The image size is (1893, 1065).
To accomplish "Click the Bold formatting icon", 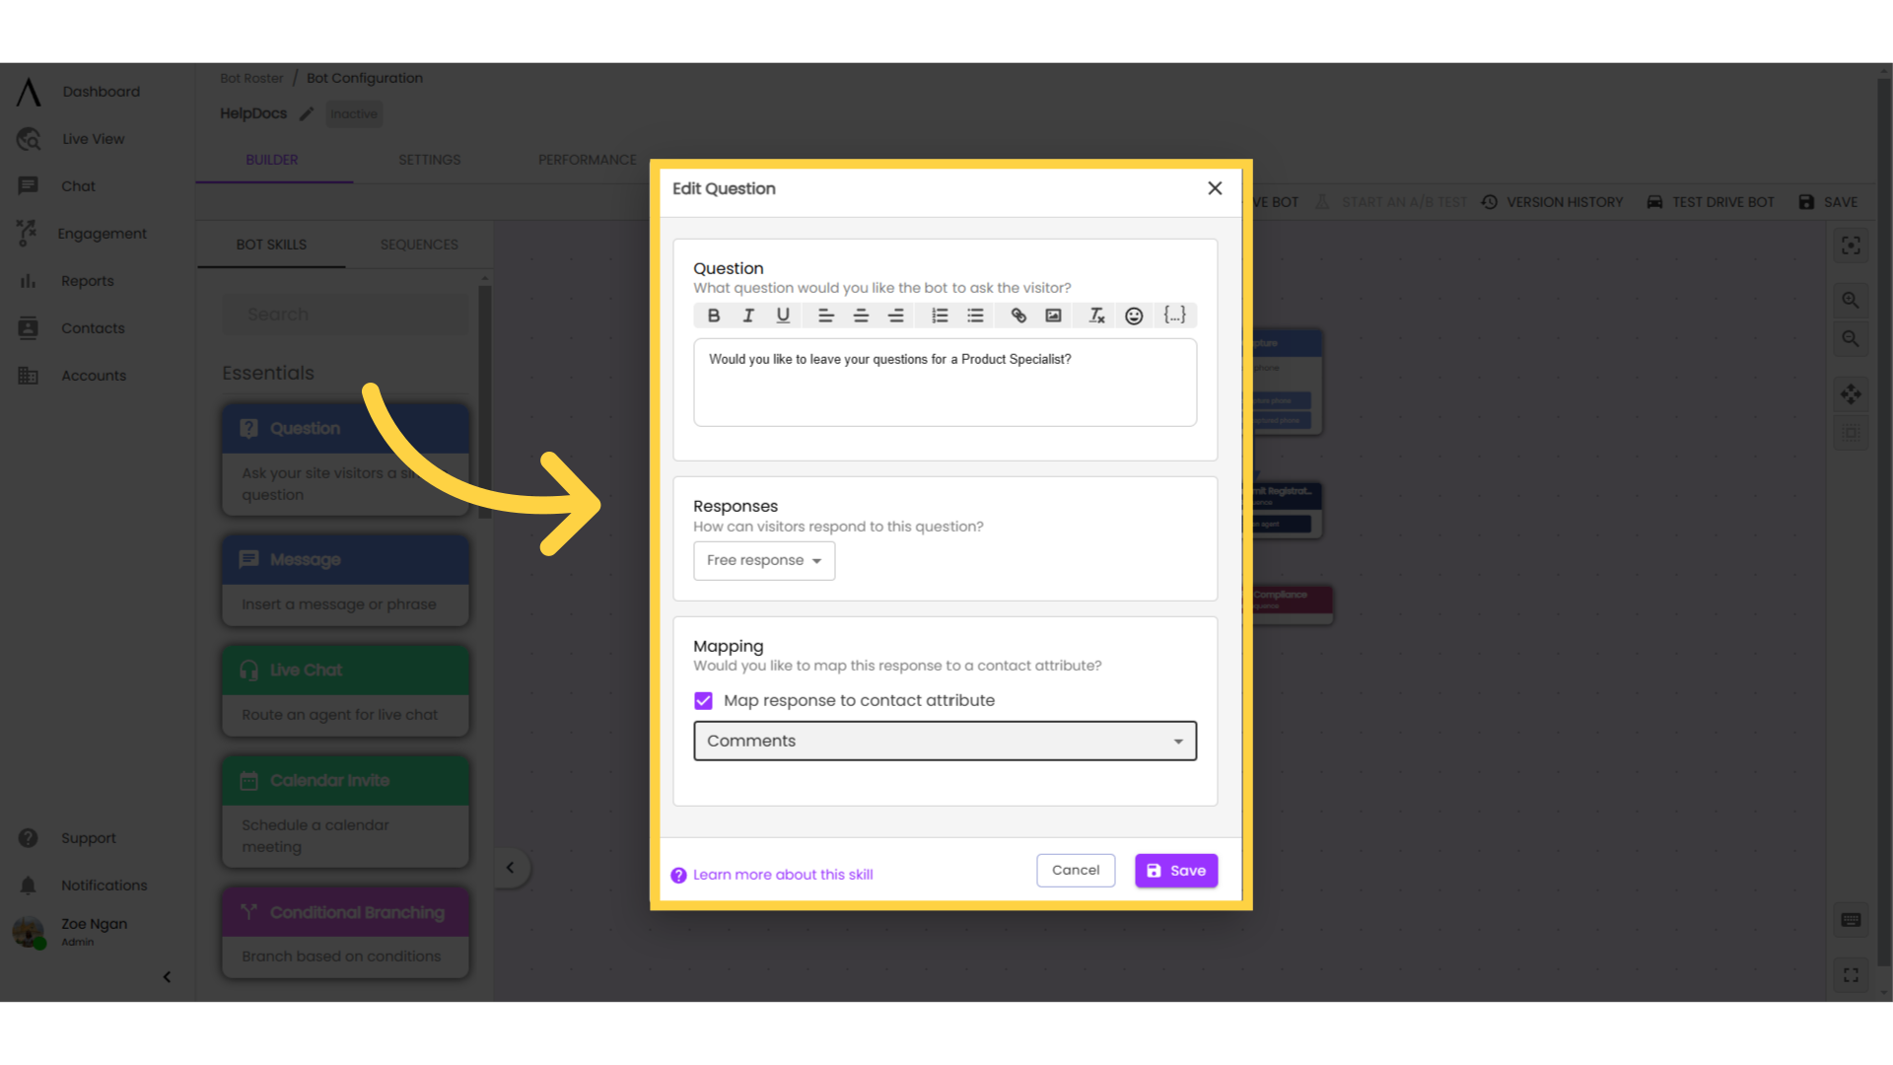I will 714,315.
